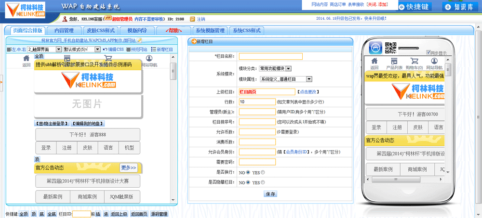Click the 网站导航 icon in phone preview
Viewport: 482px width, 218px height.
coord(434,61)
